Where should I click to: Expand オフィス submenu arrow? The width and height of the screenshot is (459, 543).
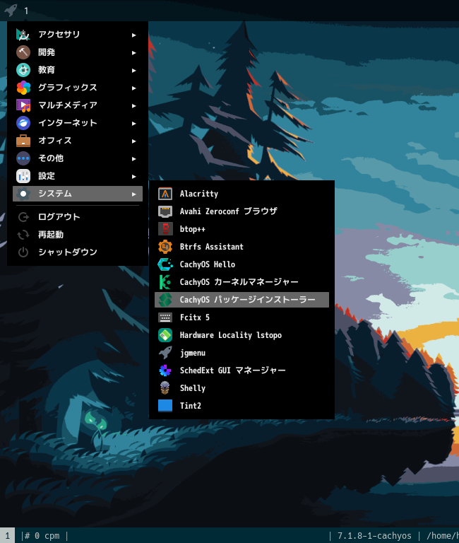[x=134, y=141]
